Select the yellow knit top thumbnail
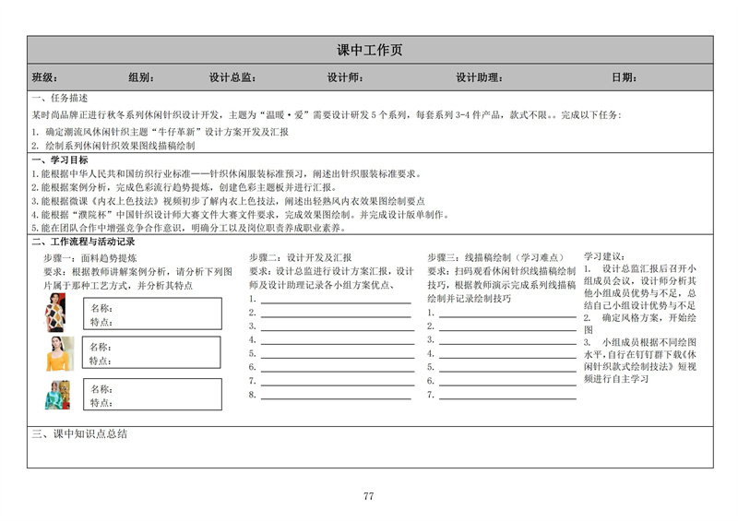 coord(60,353)
